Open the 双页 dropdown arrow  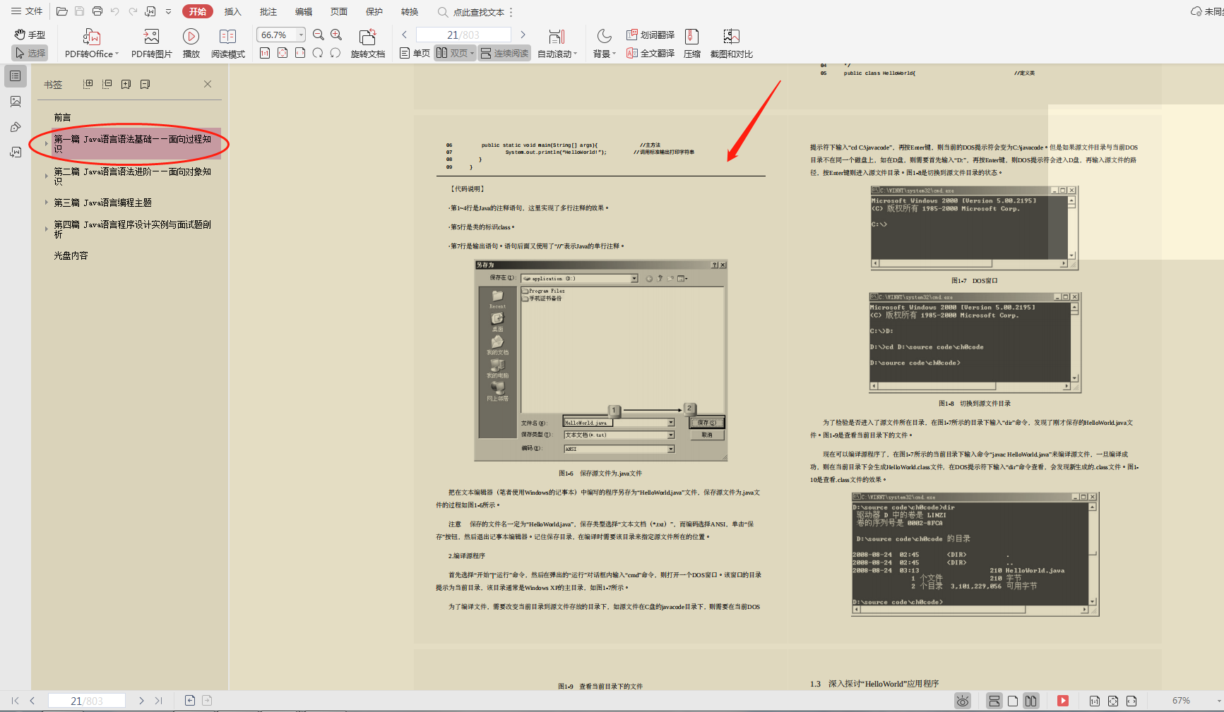coord(472,54)
